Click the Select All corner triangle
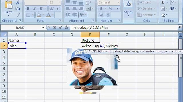The image size is (183, 102). [4, 35]
